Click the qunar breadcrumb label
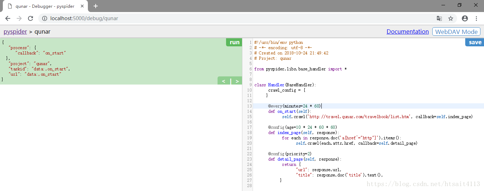The height and width of the screenshot is (191, 484). 43,31
